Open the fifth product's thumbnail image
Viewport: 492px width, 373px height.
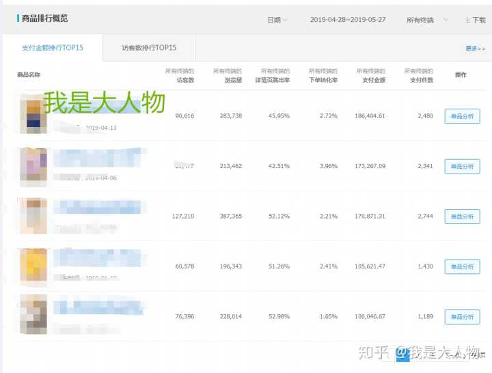[x=33, y=315]
